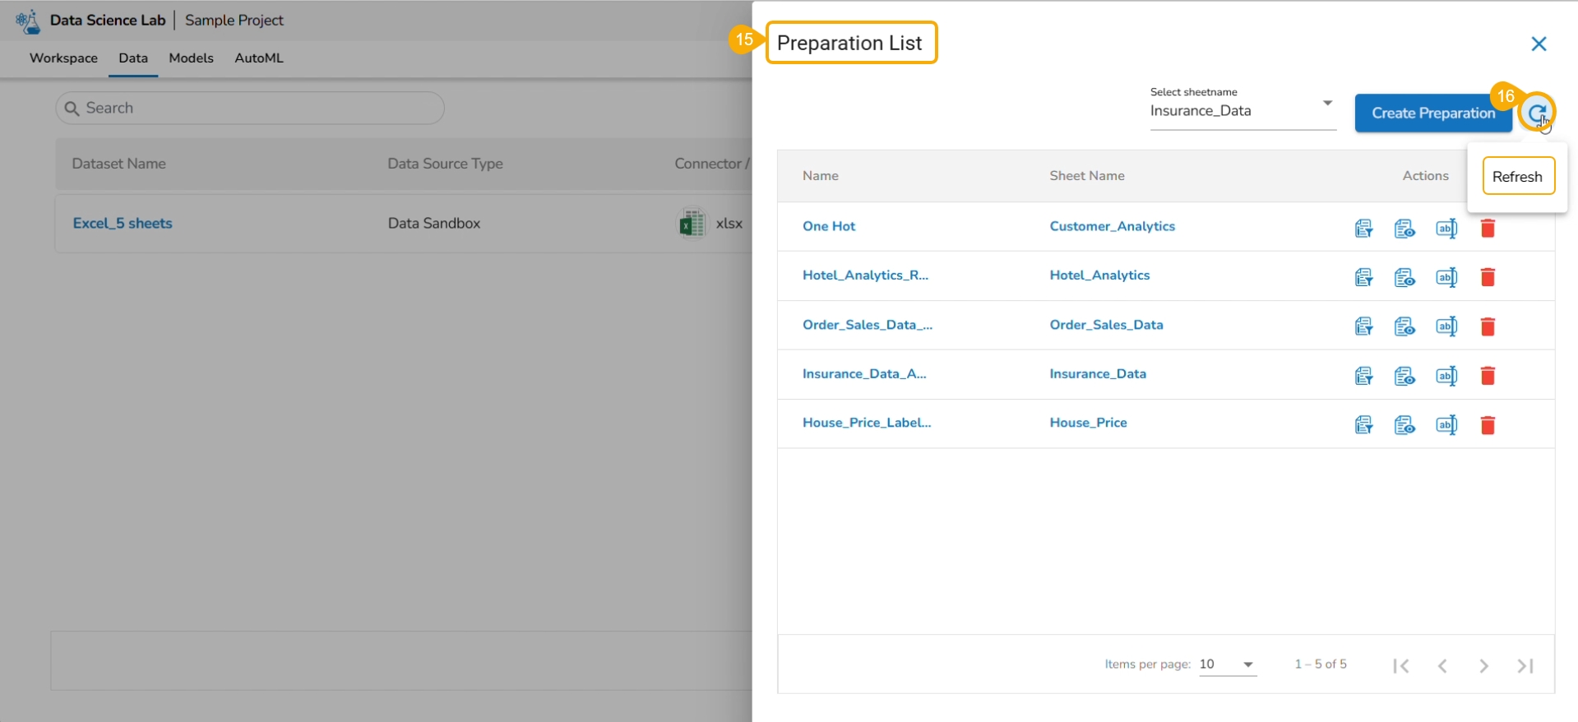1578x722 pixels.
Task: Click the first action icon for Hotel_Analytics row
Action: click(x=1363, y=278)
